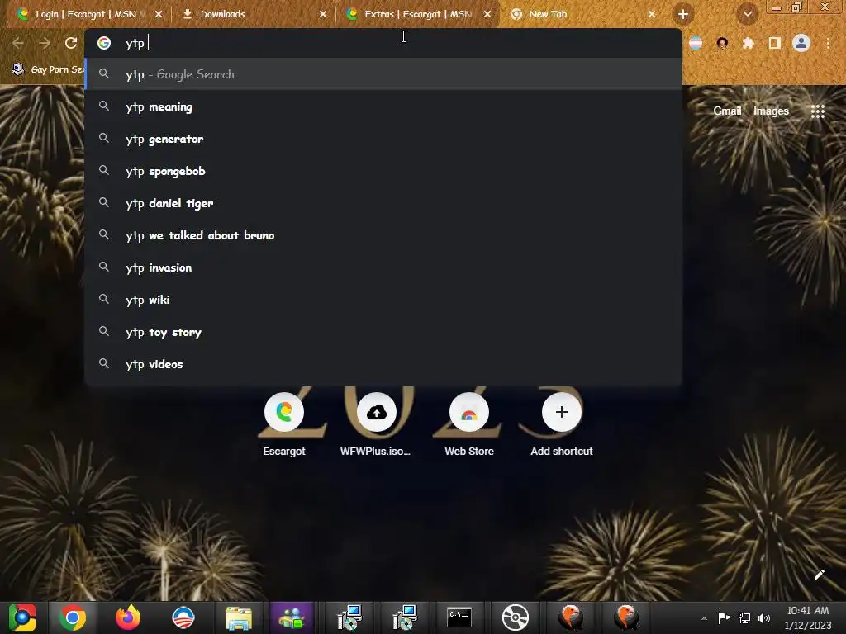
Task: Open the disc burner taskbar icon
Action: [x=515, y=617]
